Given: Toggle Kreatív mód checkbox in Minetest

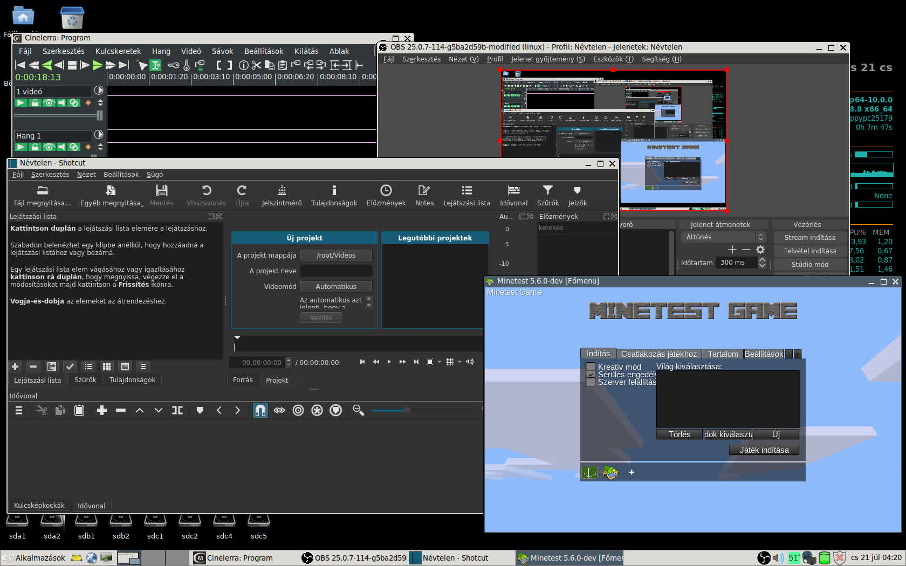Looking at the screenshot, I should [x=591, y=367].
